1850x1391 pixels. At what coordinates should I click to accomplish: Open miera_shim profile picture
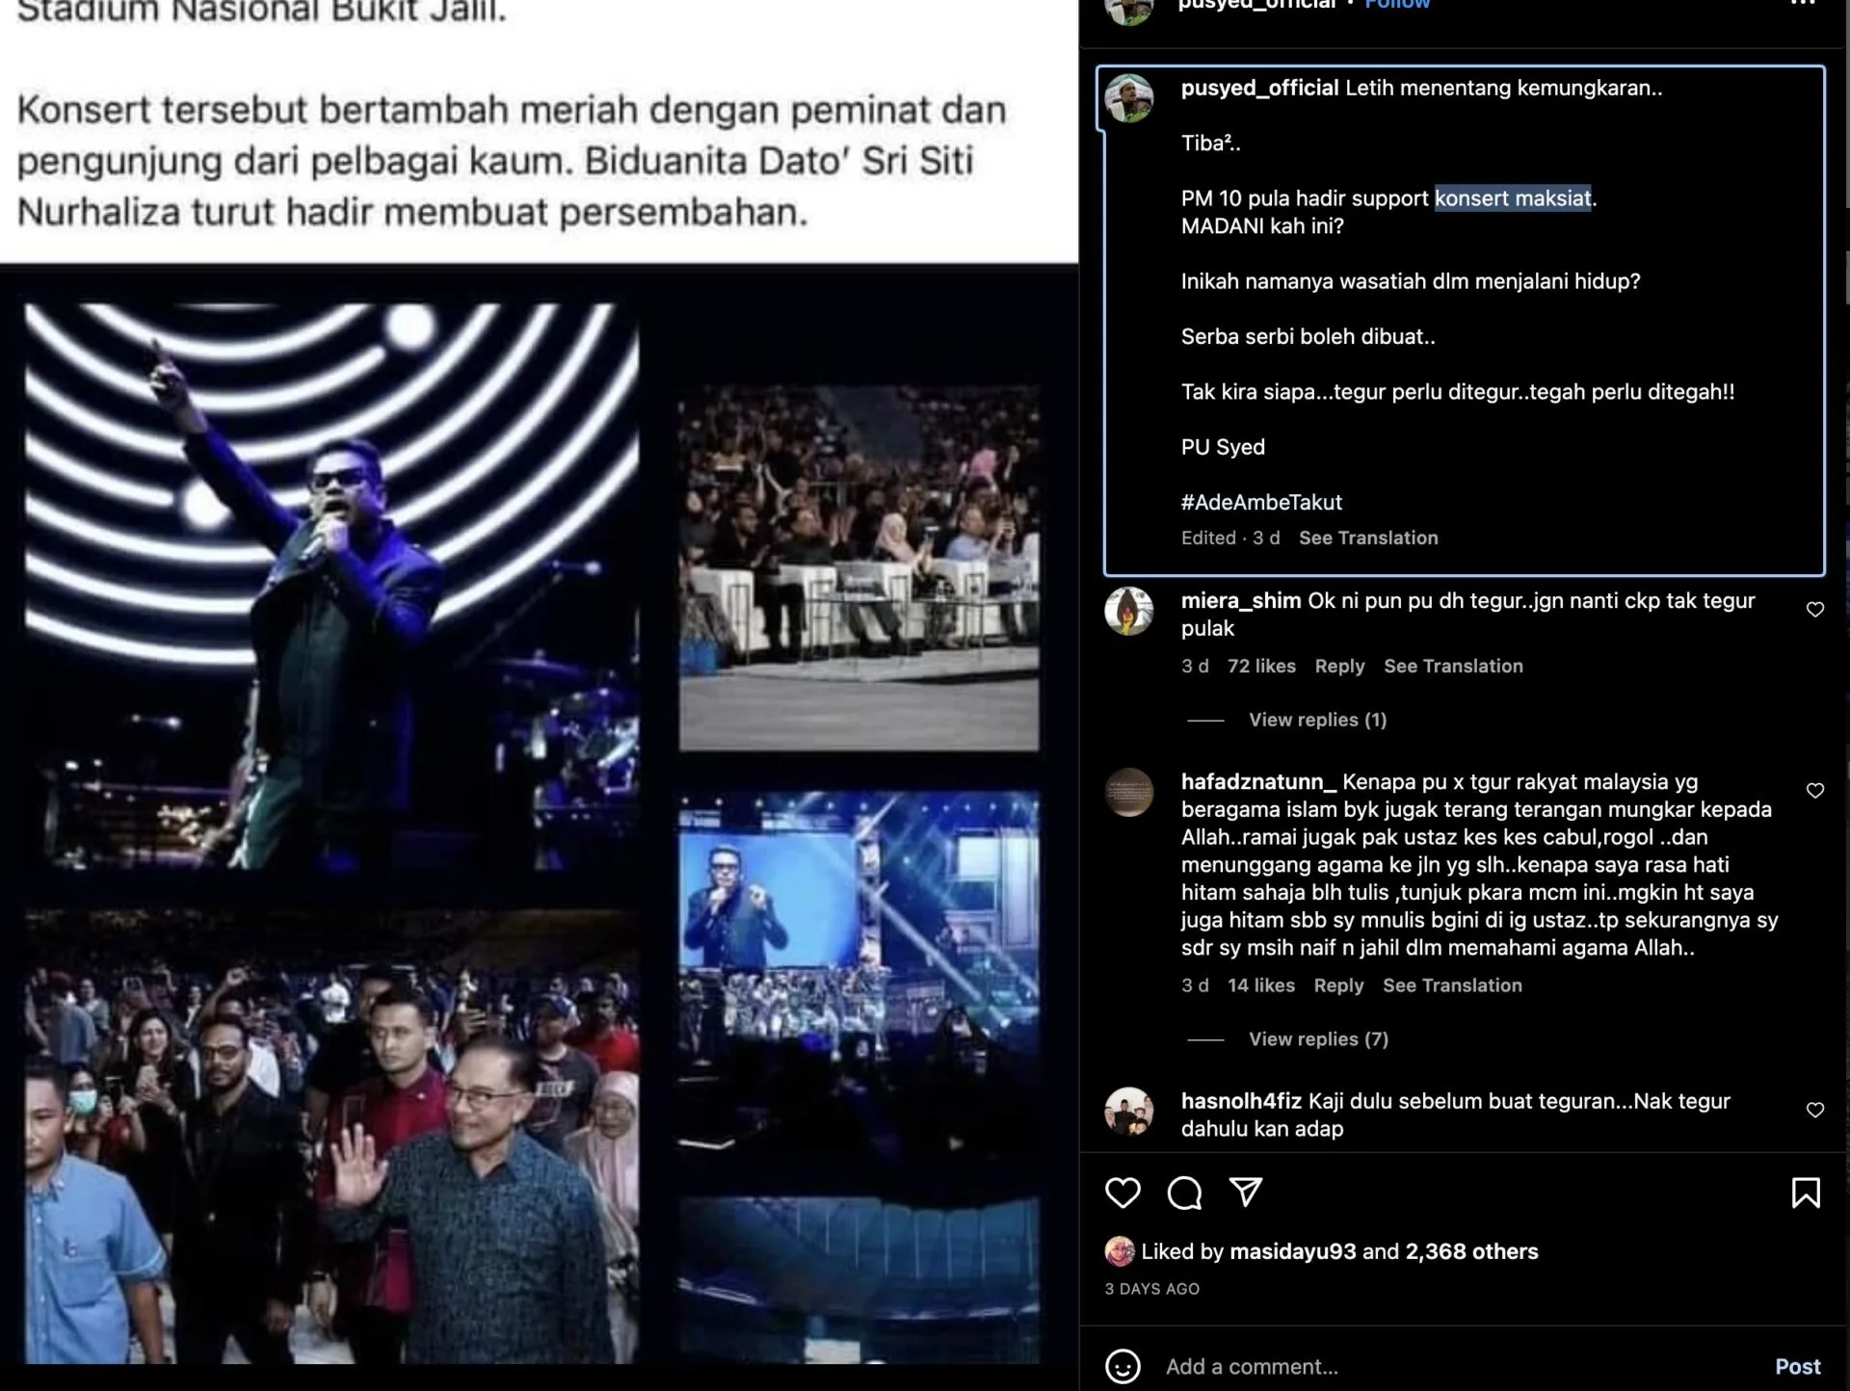point(1129,611)
